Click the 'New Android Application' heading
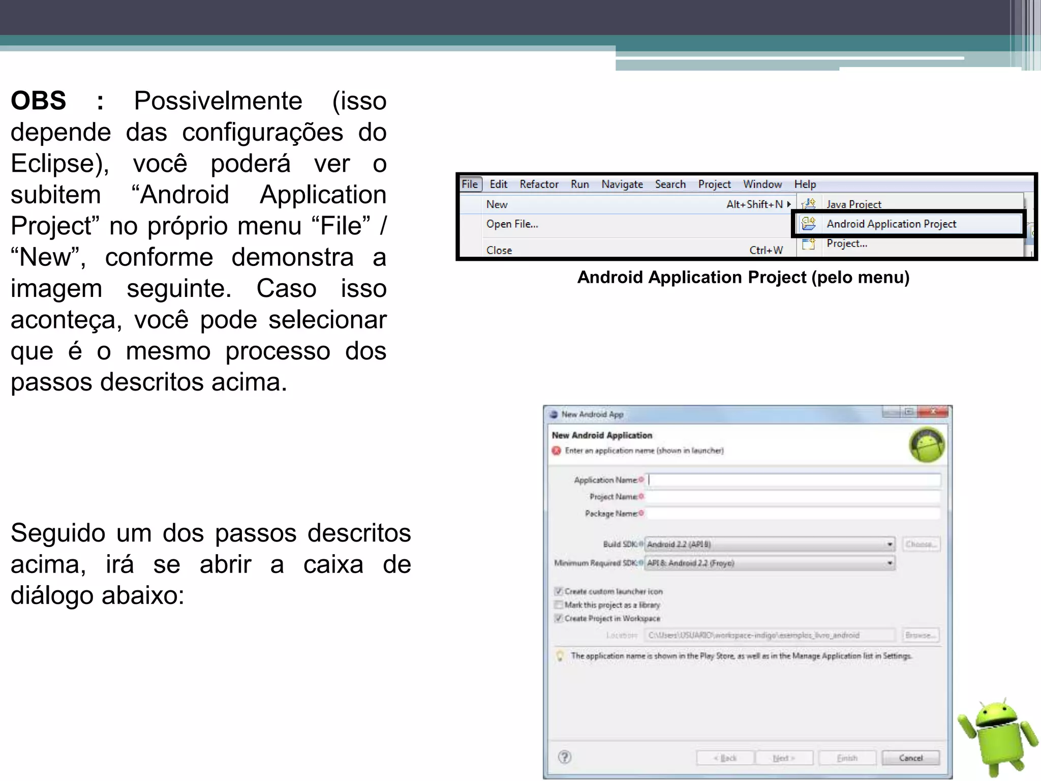 [602, 435]
